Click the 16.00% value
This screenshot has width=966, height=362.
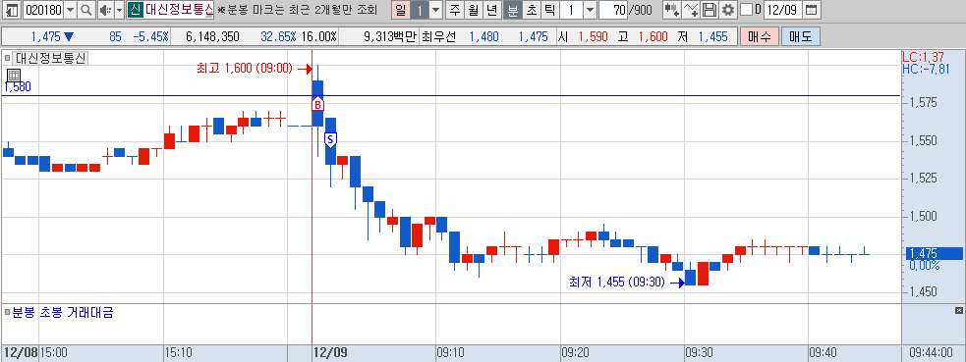[318, 36]
